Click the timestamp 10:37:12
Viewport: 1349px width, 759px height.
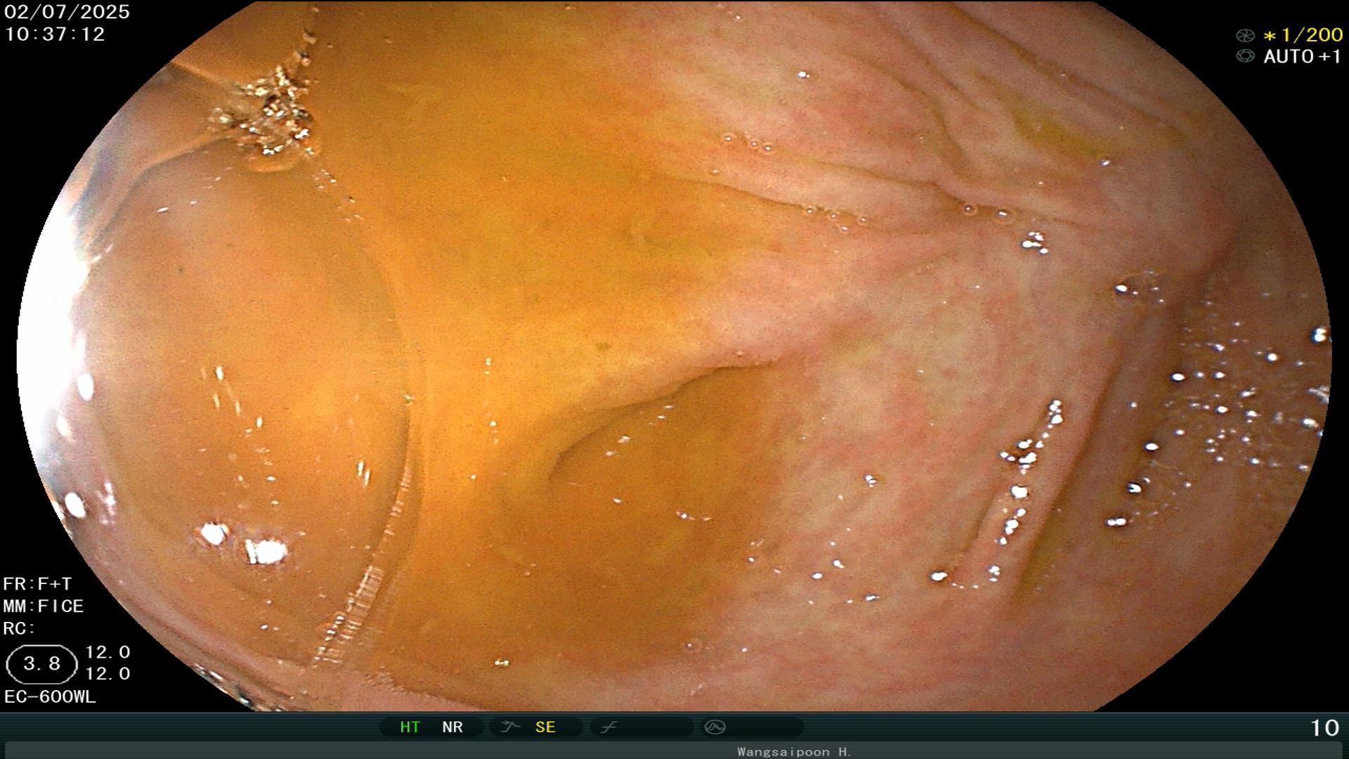(x=55, y=34)
